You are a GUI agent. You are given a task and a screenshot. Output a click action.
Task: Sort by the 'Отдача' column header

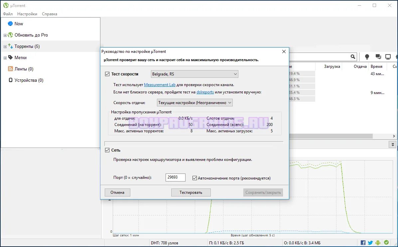[x=360, y=66]
